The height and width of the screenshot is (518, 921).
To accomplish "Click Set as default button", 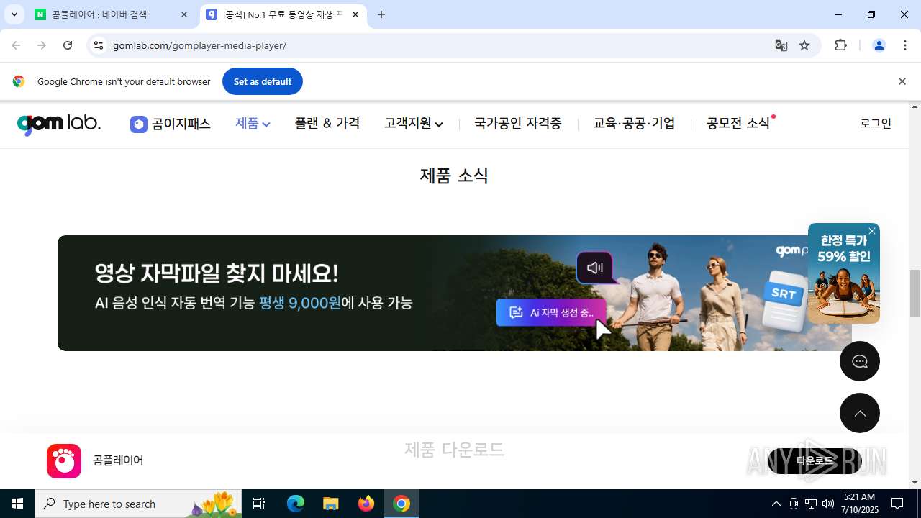I will pos(263,81).
